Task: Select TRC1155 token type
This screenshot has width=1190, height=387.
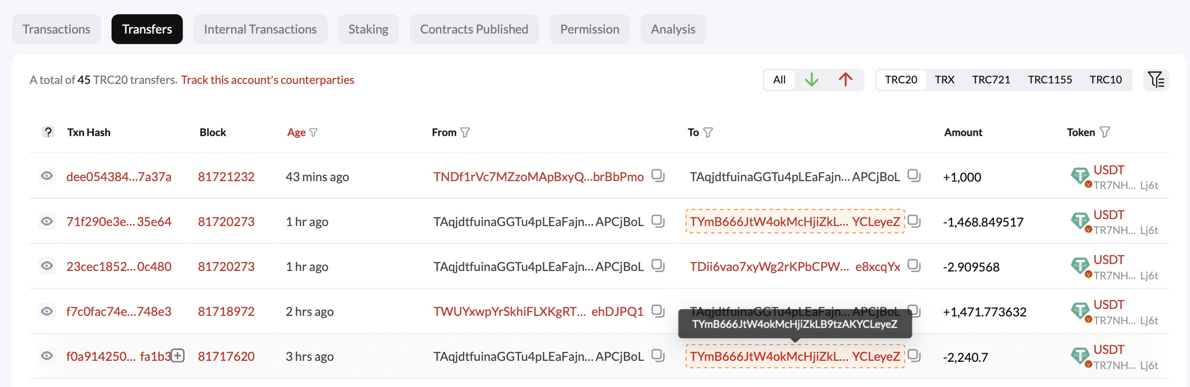Action: pyautogui.click(x=1050, y=79)
